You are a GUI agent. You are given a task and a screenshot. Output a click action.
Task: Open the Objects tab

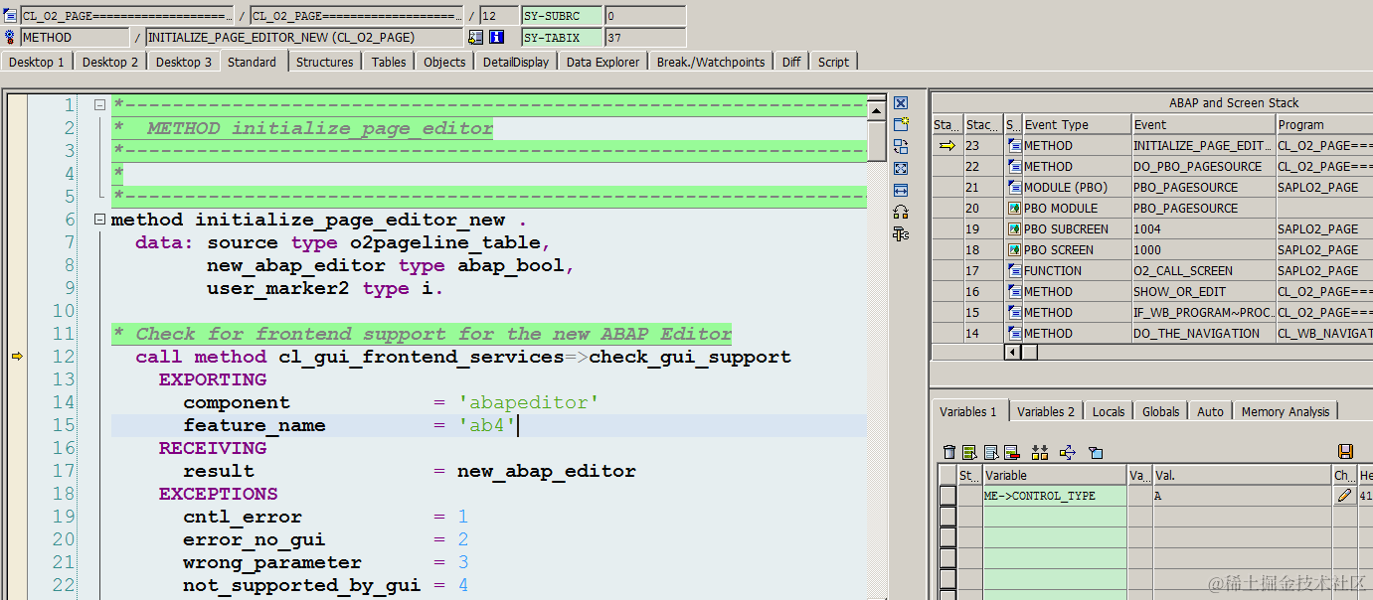click(x=444, y=62)
